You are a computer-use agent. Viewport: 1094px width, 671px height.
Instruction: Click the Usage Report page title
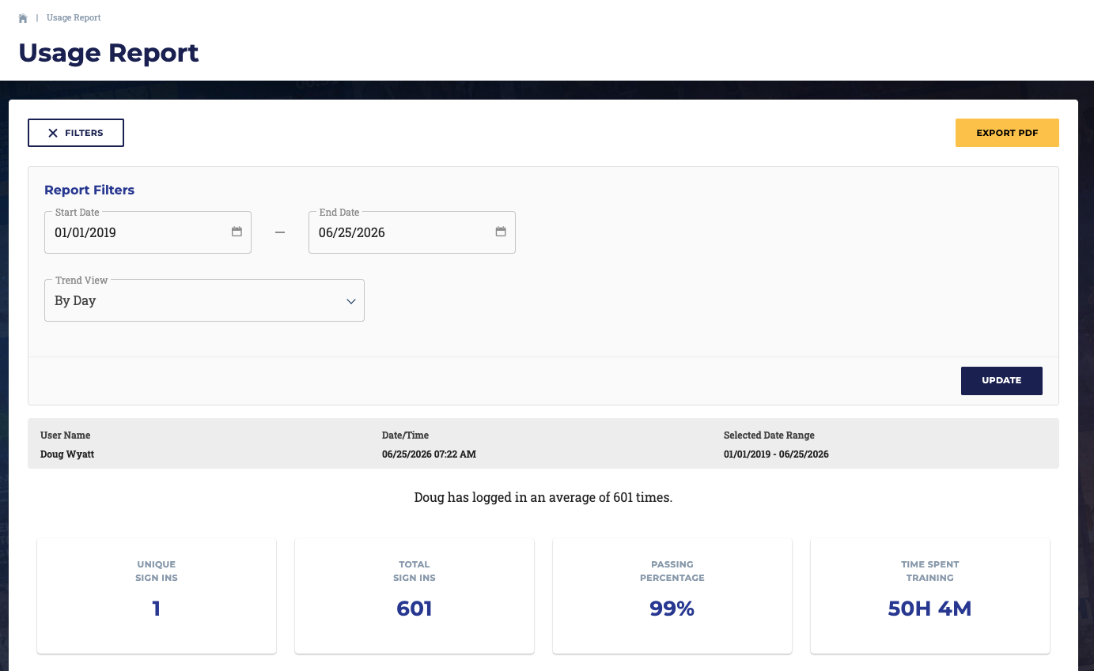pyautogui.click(x=108, y=53)
